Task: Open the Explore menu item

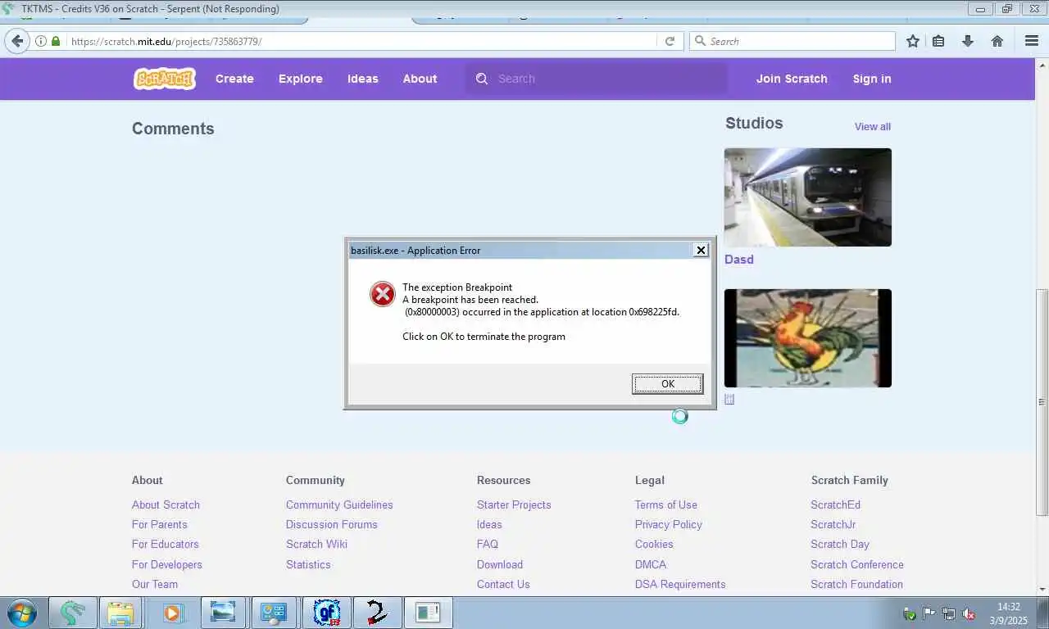Action: (301, 79)
